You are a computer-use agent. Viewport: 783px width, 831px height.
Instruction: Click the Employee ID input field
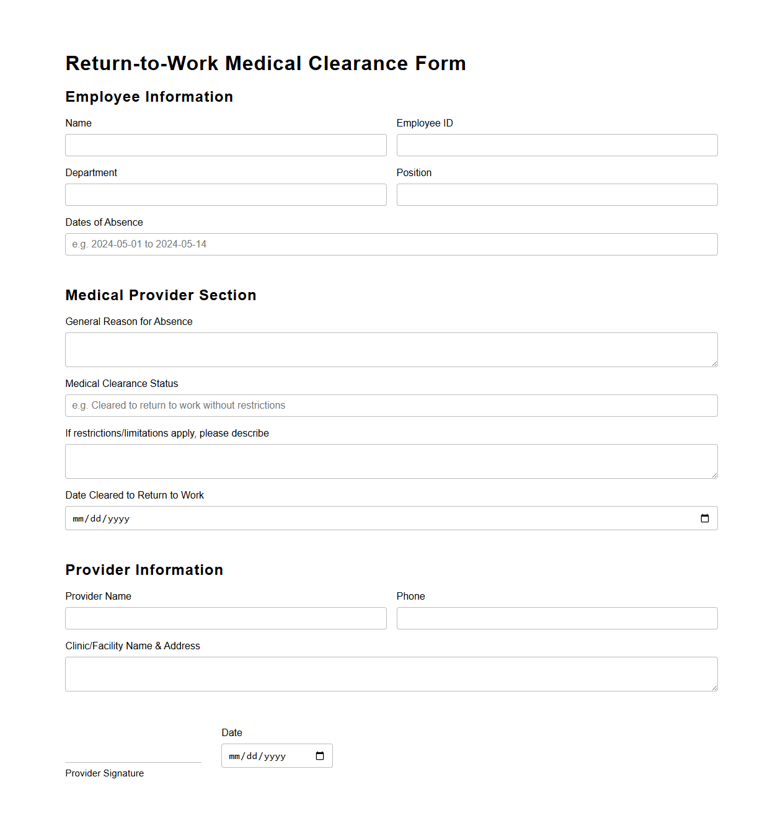[557, 144]
